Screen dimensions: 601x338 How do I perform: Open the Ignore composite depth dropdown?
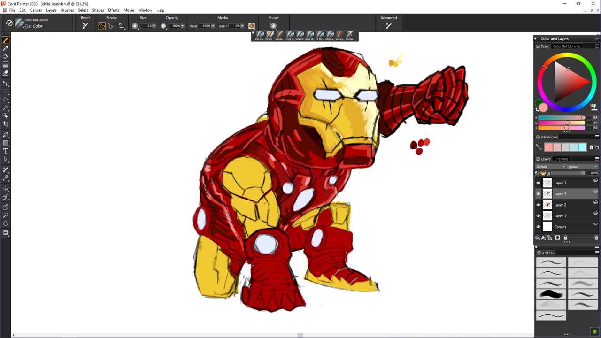[583, 167]
